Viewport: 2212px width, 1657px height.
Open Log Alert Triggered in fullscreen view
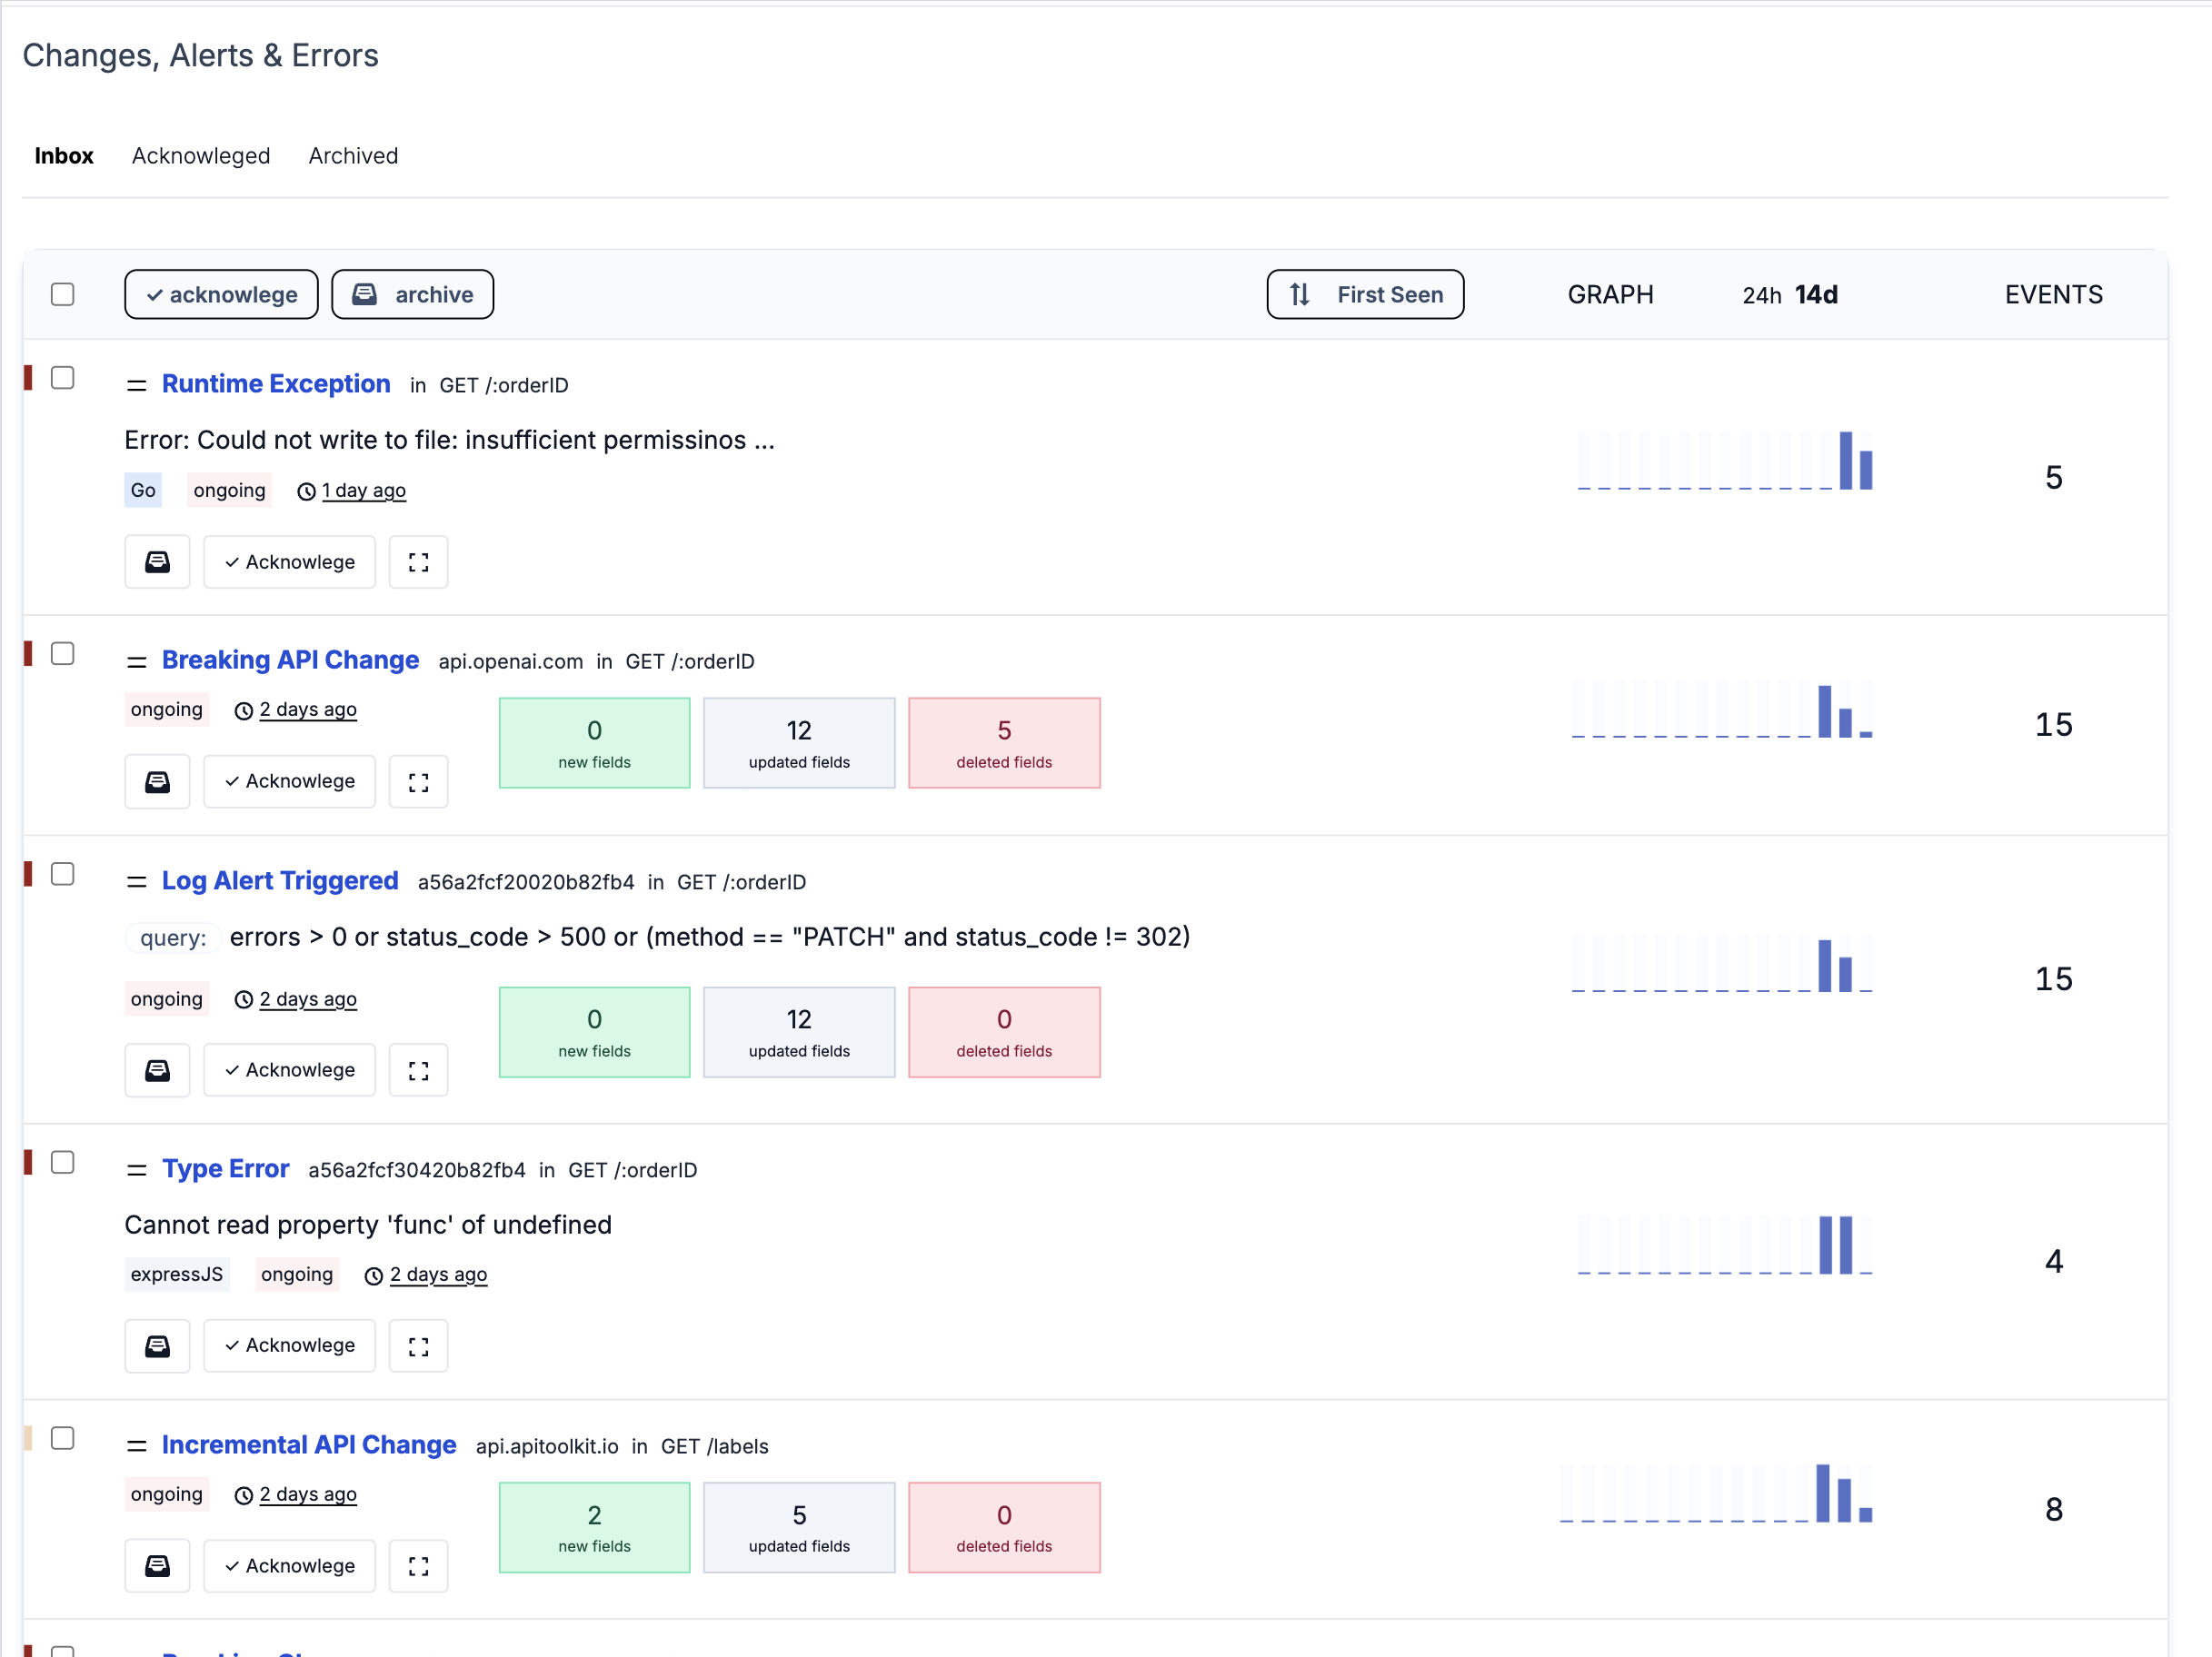tap(418, 1069)
